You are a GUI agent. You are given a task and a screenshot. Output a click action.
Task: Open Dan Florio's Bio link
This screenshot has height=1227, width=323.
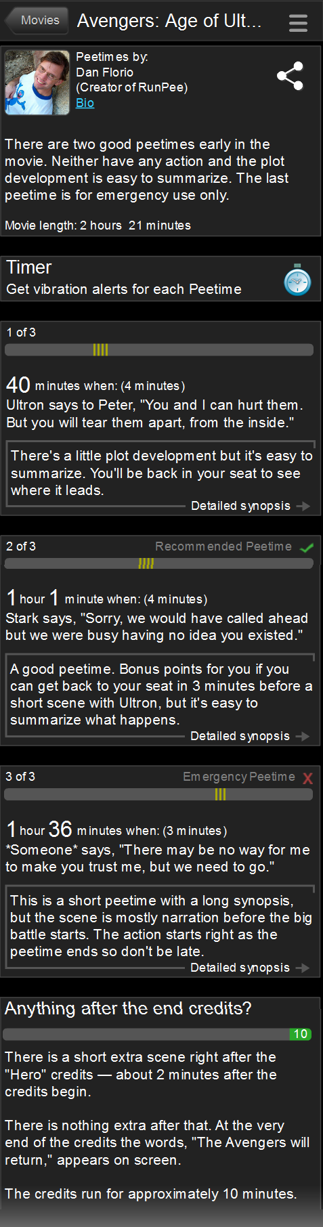85,103
